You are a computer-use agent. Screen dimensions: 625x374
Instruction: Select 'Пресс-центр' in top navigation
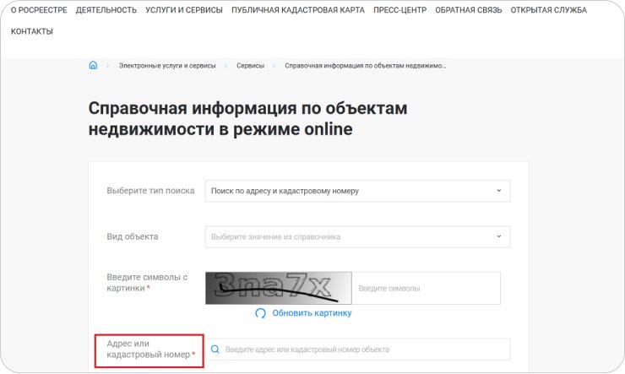pos(399,10)
